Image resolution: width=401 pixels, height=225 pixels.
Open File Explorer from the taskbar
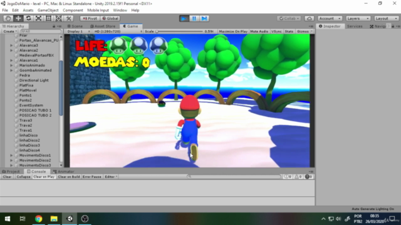point(54,219)
